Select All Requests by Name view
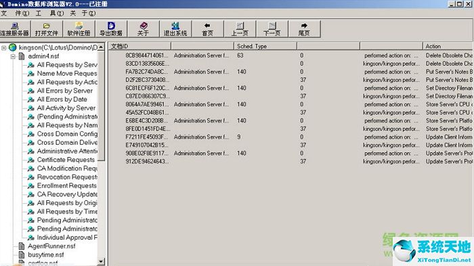This screenshot has width=474, height=266. click(67, 125)
